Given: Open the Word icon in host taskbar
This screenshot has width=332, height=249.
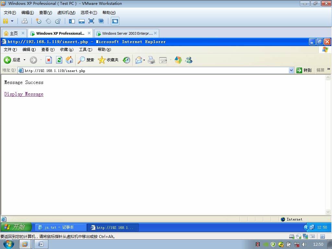Looking at the screenshot, I should [x=41, y=244].
